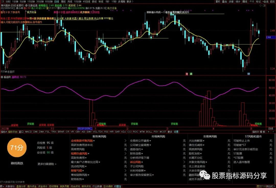
Task: Select the MACD indicator tab
Action: [28, 132]
